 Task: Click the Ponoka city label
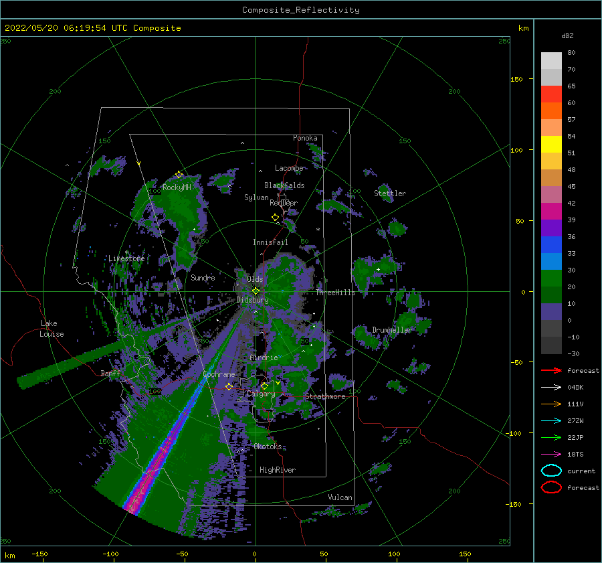[x=305, y=138]
